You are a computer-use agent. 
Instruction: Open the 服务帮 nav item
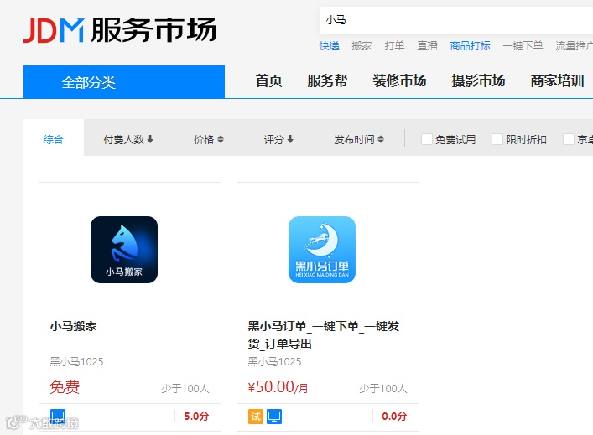(x=327, y=80)
